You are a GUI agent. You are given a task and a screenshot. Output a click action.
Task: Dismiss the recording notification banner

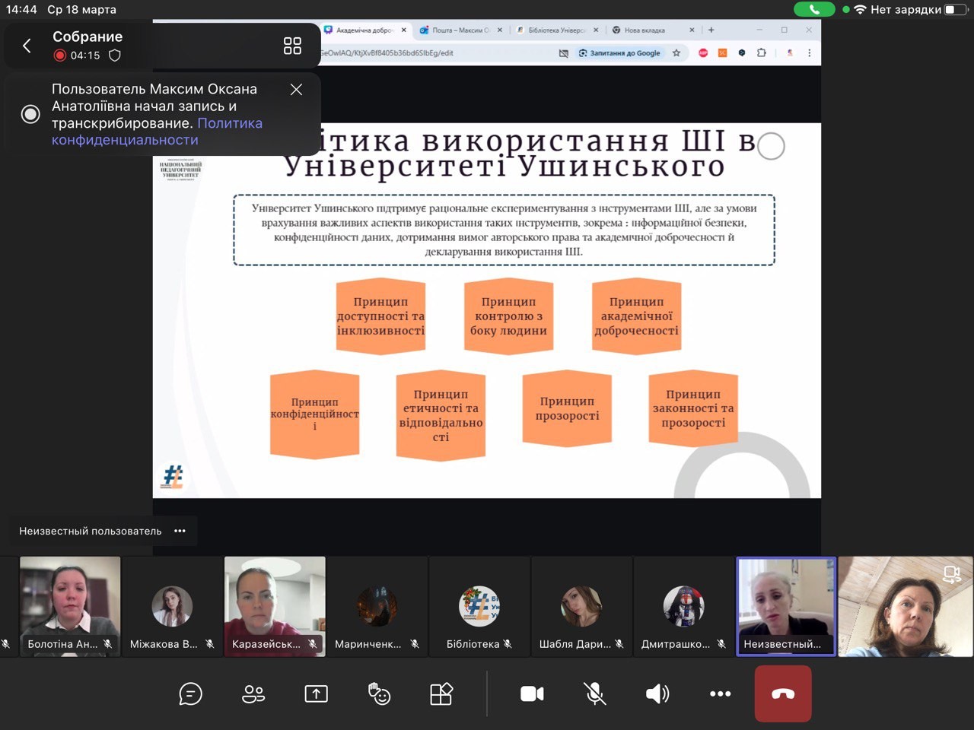click(x=296, y=90)
